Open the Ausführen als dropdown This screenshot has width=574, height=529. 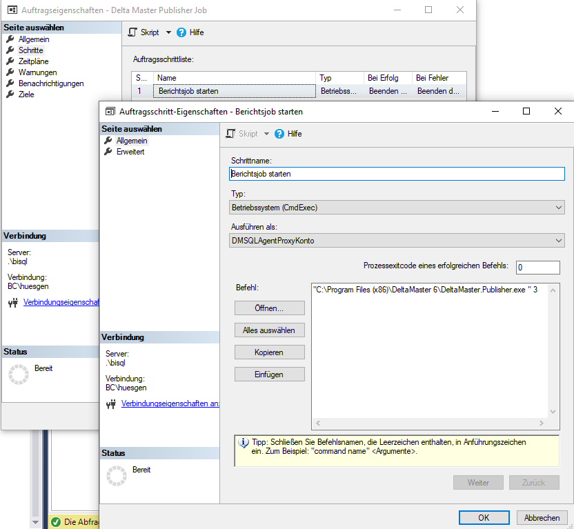click(x=397, y=240)
